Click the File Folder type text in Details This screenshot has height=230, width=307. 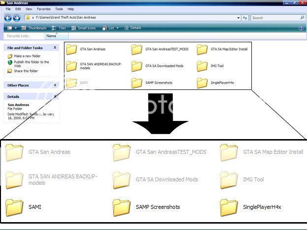15,109
